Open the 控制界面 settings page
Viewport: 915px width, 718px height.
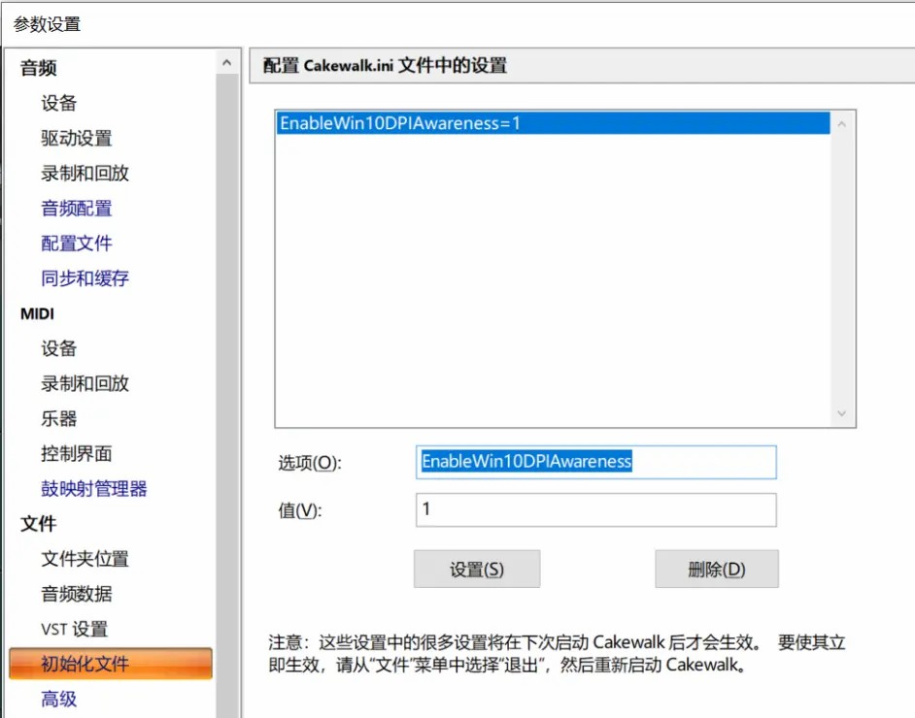click(77, 453)
